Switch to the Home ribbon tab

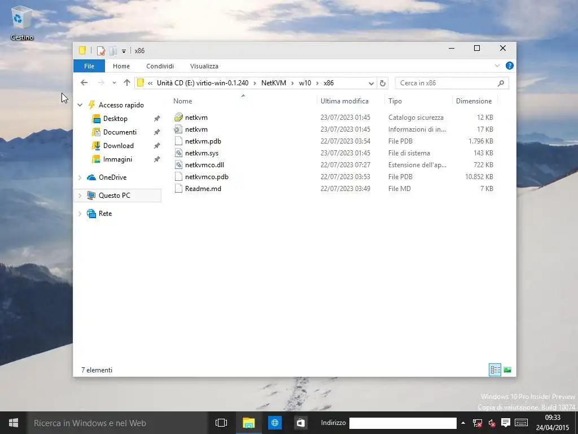[x=121, y=66]
